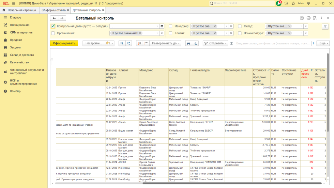This screenshot has width=334, height=188.
Task: Click the find magnifier icon in toolbar
Action: [122, 43]
